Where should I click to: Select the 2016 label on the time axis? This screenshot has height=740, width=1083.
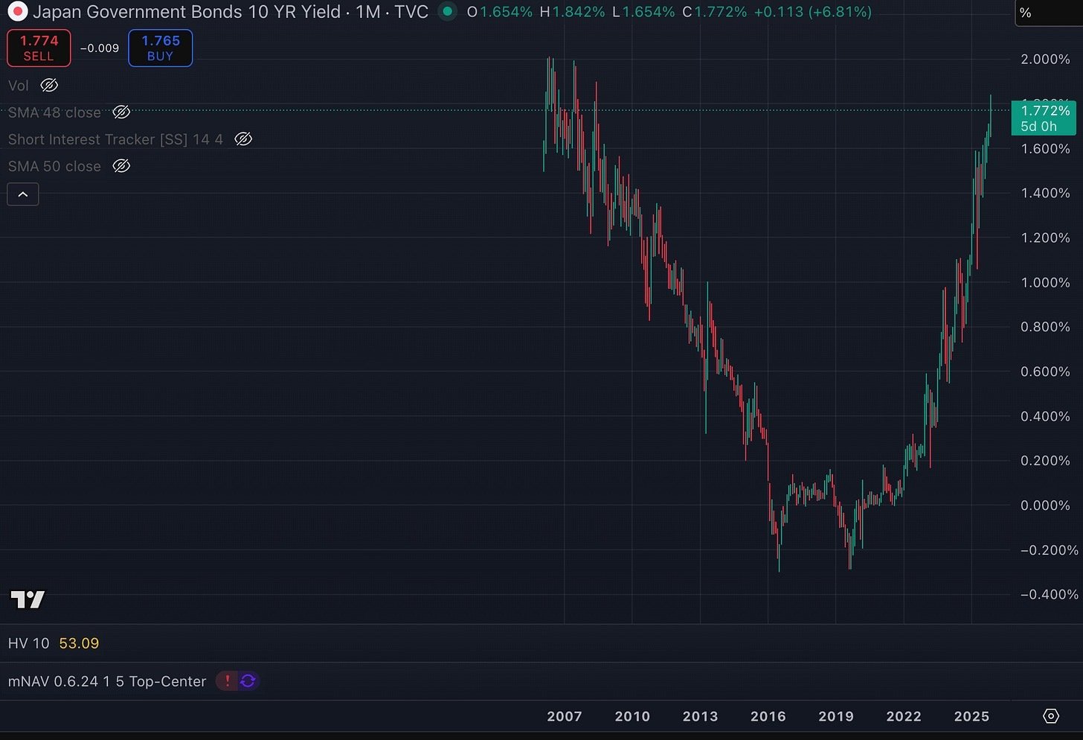tap(768, 715)
